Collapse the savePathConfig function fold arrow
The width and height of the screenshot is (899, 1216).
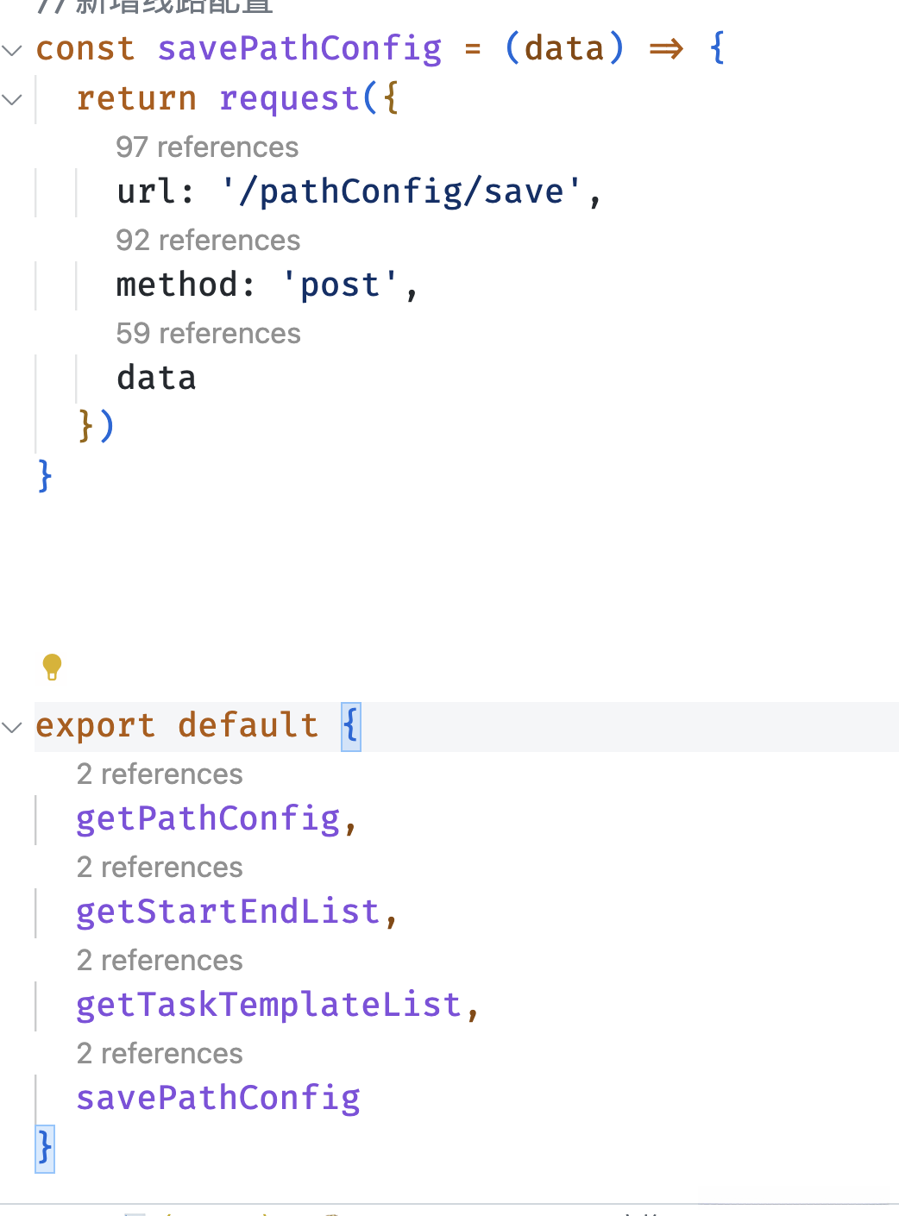[12, 50]
